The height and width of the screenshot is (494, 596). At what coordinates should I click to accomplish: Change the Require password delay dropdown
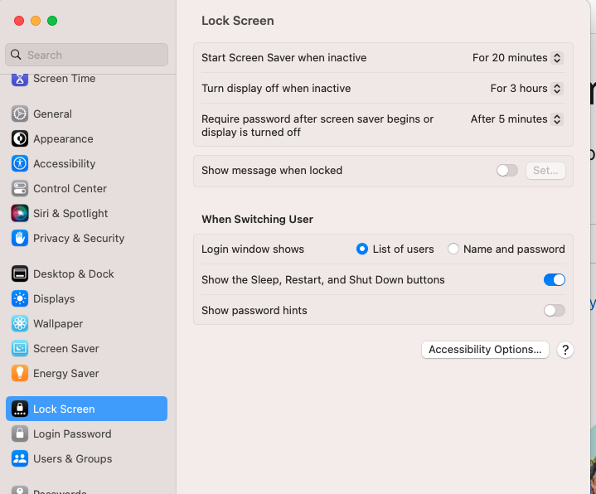516,119
